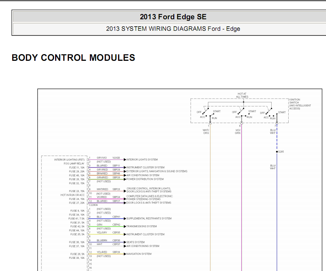The width and height of the screenshot is (326, 271).
Task: Click the SBP11 circuit code
Action: (x=116, y=166)
